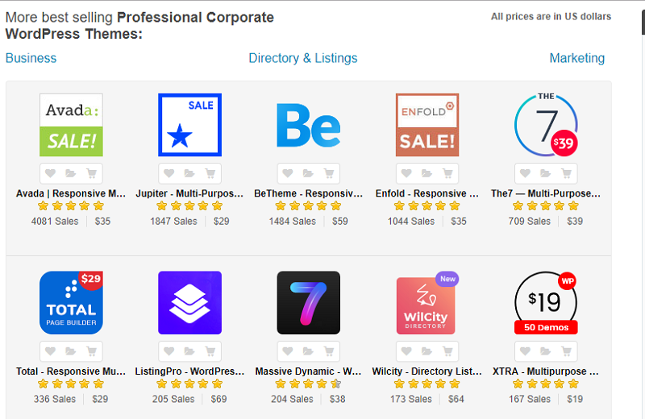The image size is (645, 419).
Task: Favorite The7 theme using heart icon
Action: [525, 173]
